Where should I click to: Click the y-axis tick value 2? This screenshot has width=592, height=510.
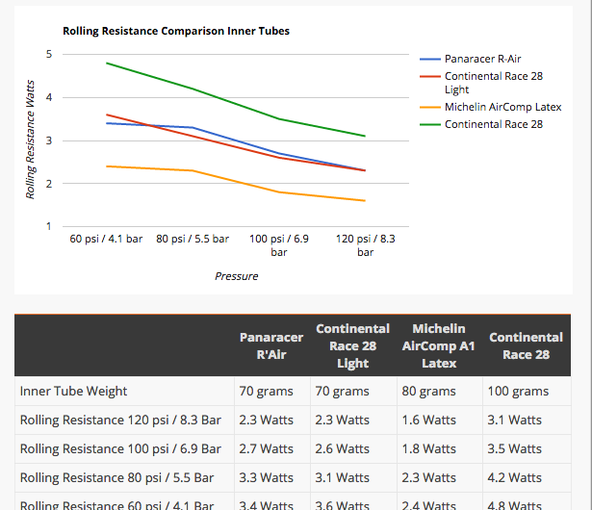(x=49, y=184)
